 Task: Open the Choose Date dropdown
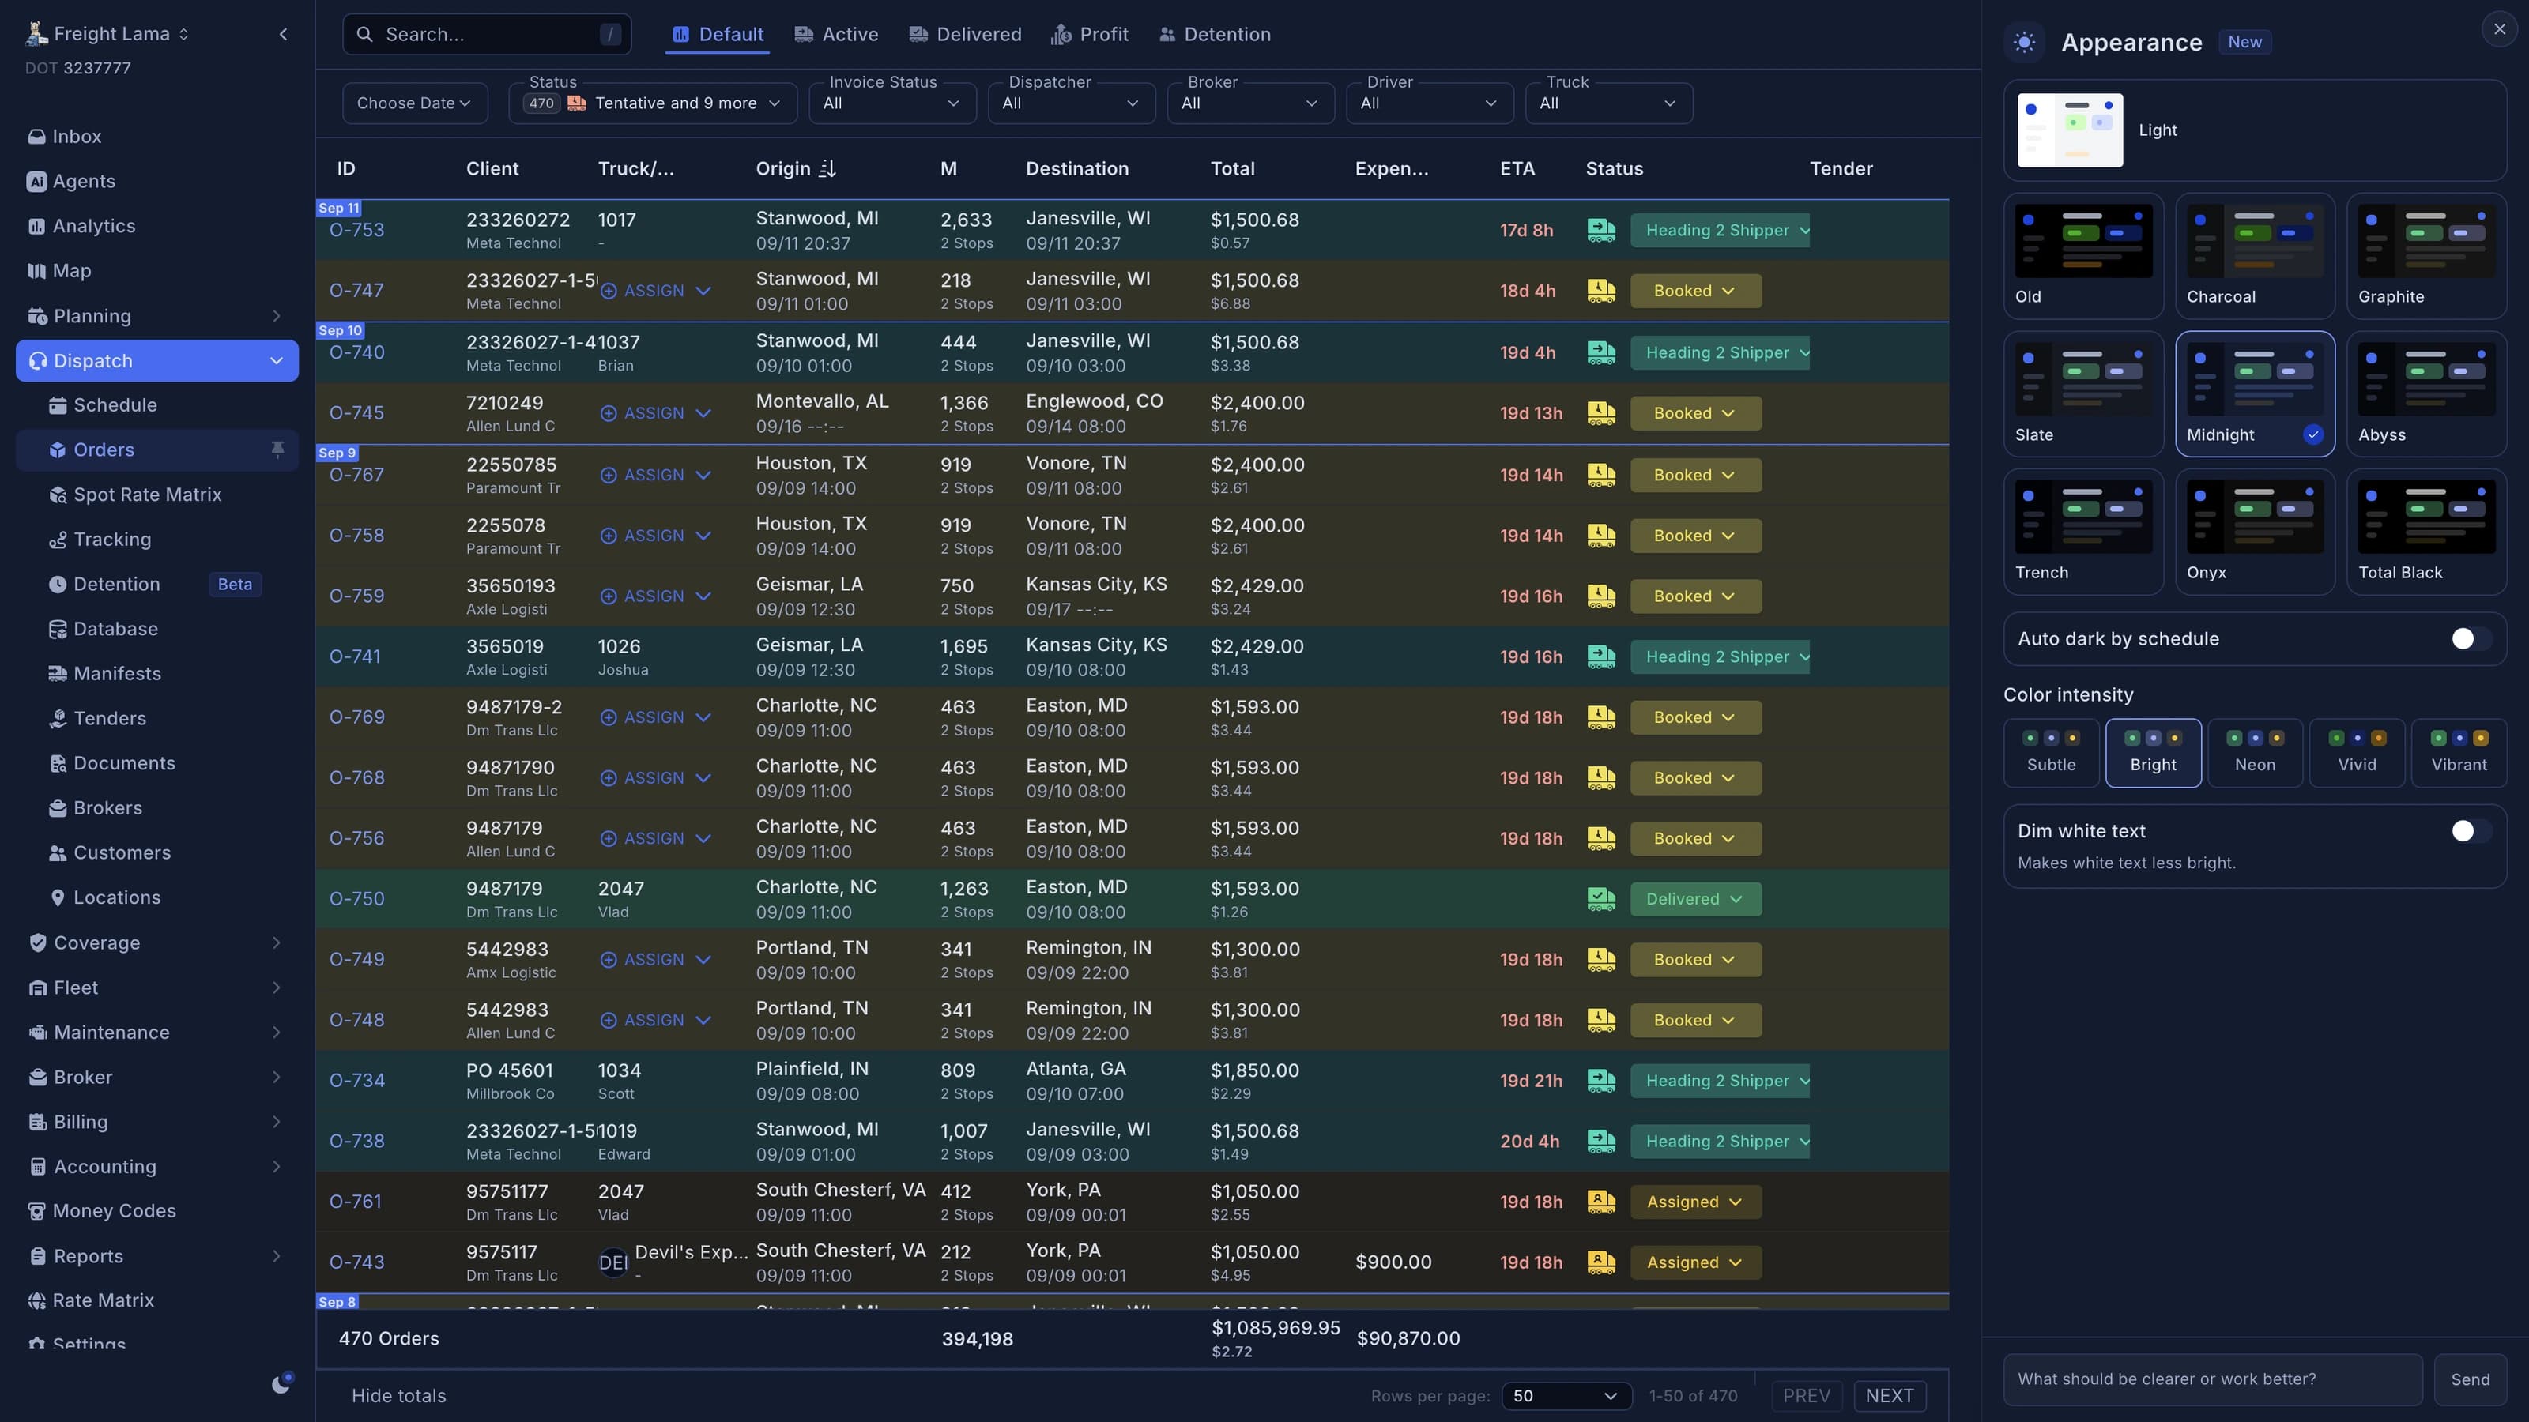[x=414, y=103]
